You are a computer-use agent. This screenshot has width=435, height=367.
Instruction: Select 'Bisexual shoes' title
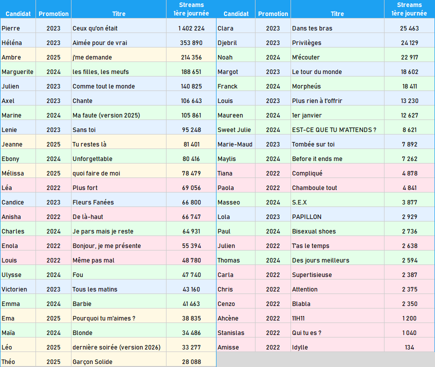point(337,228)
